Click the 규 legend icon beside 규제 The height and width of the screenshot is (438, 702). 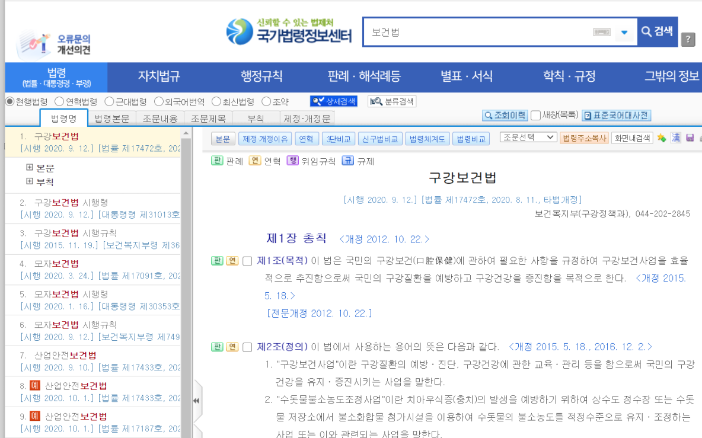tap(348, 161)
